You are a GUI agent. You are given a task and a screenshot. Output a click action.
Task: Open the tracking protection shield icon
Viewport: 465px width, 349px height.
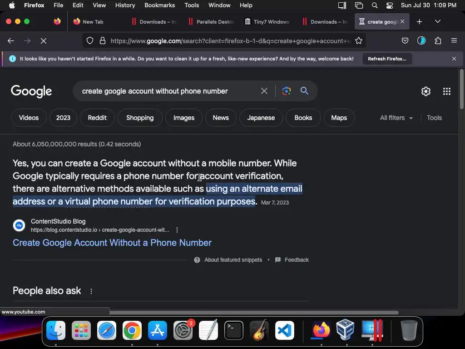click(x=90, y=40)
